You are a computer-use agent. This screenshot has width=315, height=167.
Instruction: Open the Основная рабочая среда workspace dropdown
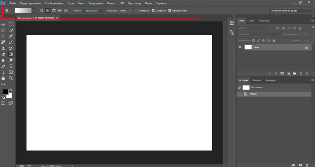[x=291, y=11]
